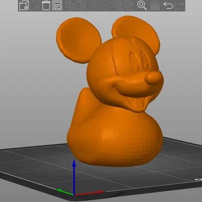Click the blue Z axis arrow

74,175
